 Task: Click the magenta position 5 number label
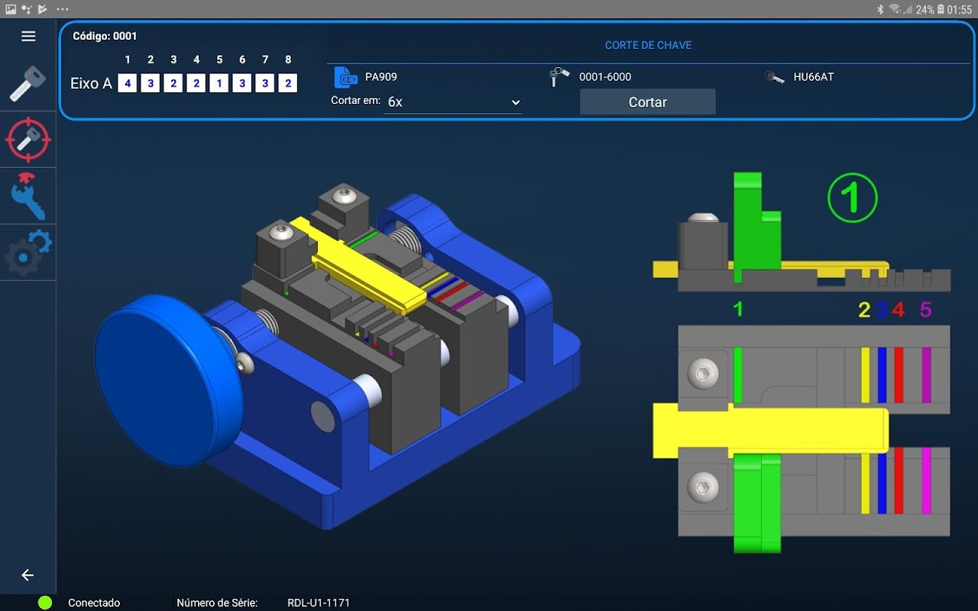pyautogui.click(x=926, y=309)
